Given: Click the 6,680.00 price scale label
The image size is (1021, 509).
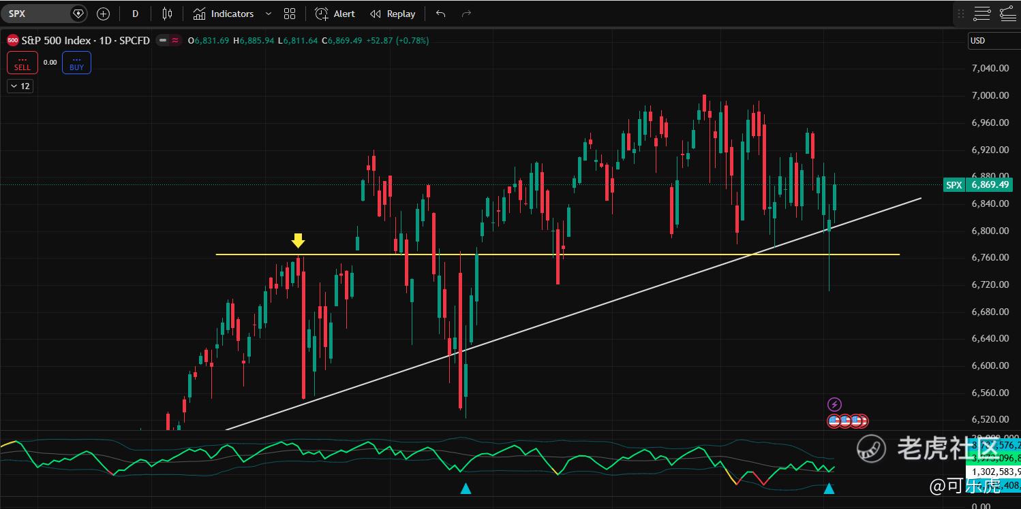Looking at the screenshot, I should coord(990,312).
